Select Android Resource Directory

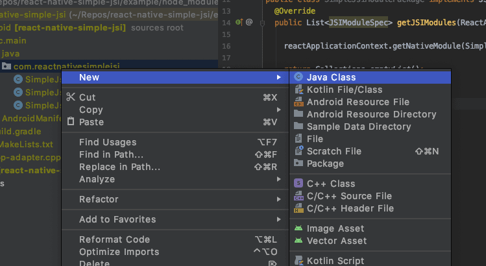(x=370, y=114)
